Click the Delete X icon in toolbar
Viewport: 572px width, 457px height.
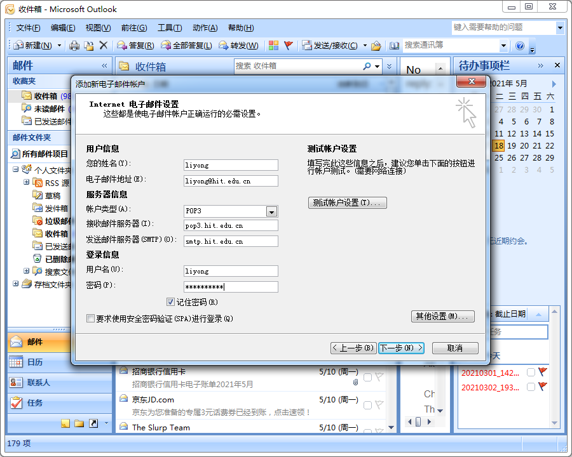point(103,45)
